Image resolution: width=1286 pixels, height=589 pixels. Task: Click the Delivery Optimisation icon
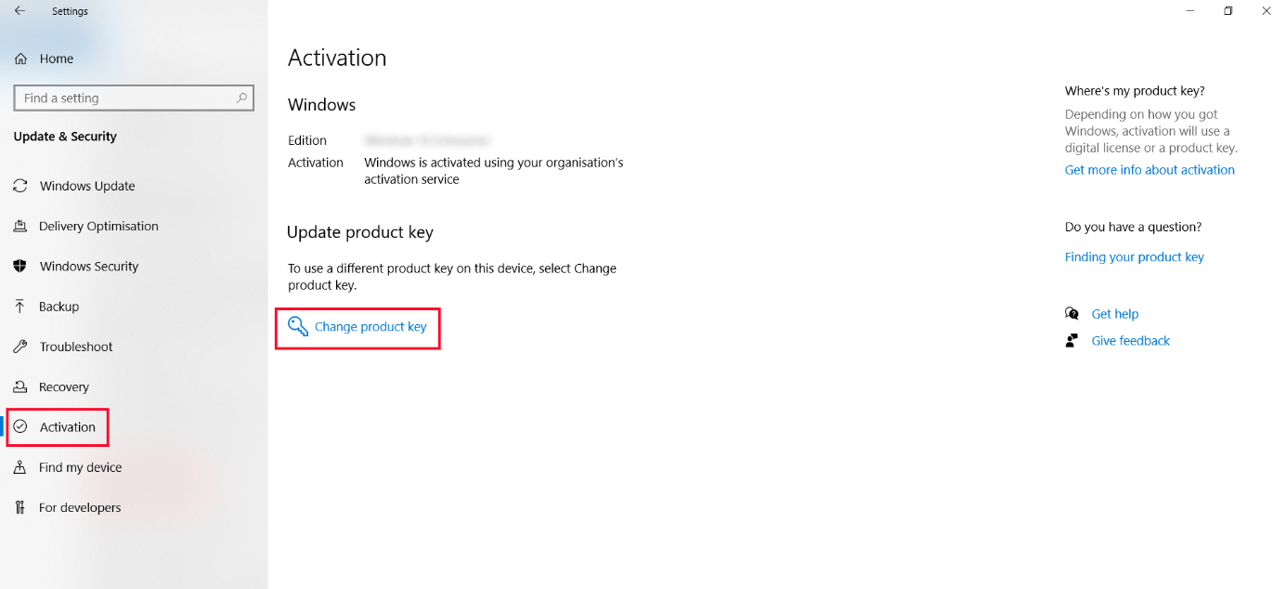click(20, 226)
